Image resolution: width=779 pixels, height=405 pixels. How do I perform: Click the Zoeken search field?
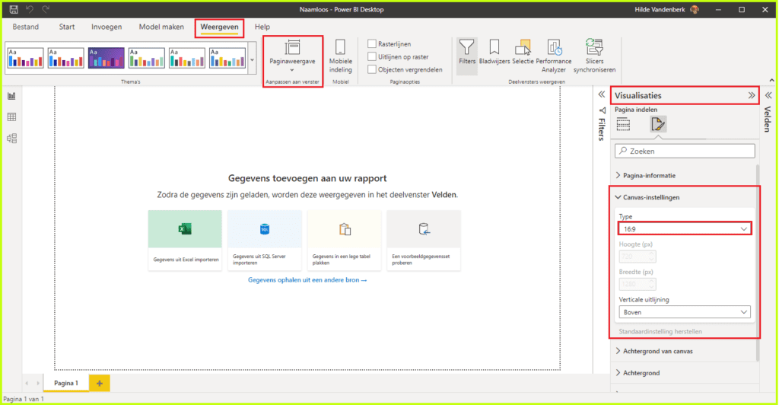(x=685, y=151)
